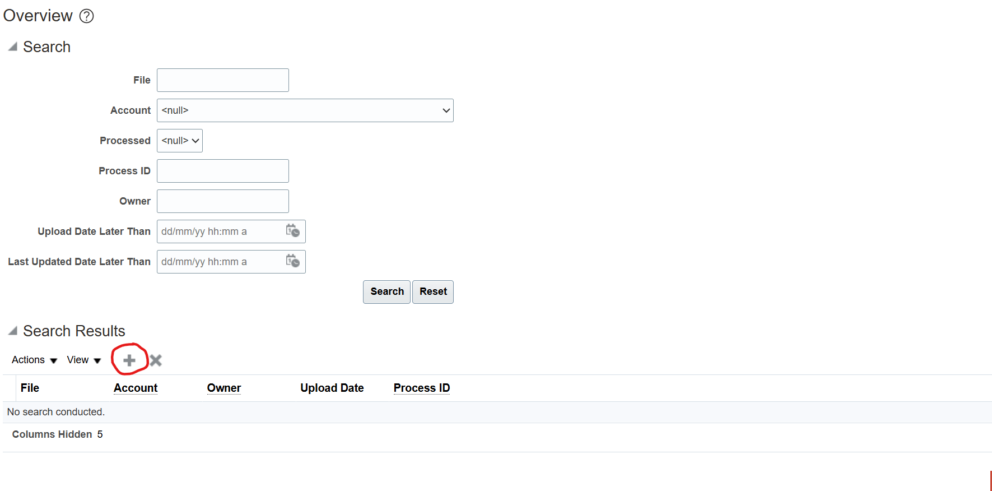Viewport: 992px width, 491px height.
Task: Sort results by the Account column
Action: pos(135,388)
